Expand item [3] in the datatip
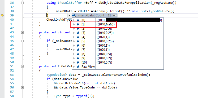This screenshot has height=98, width=198. tap(74, 33)
